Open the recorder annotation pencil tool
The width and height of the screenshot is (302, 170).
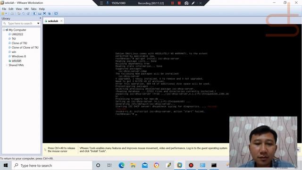pos(193,3)
